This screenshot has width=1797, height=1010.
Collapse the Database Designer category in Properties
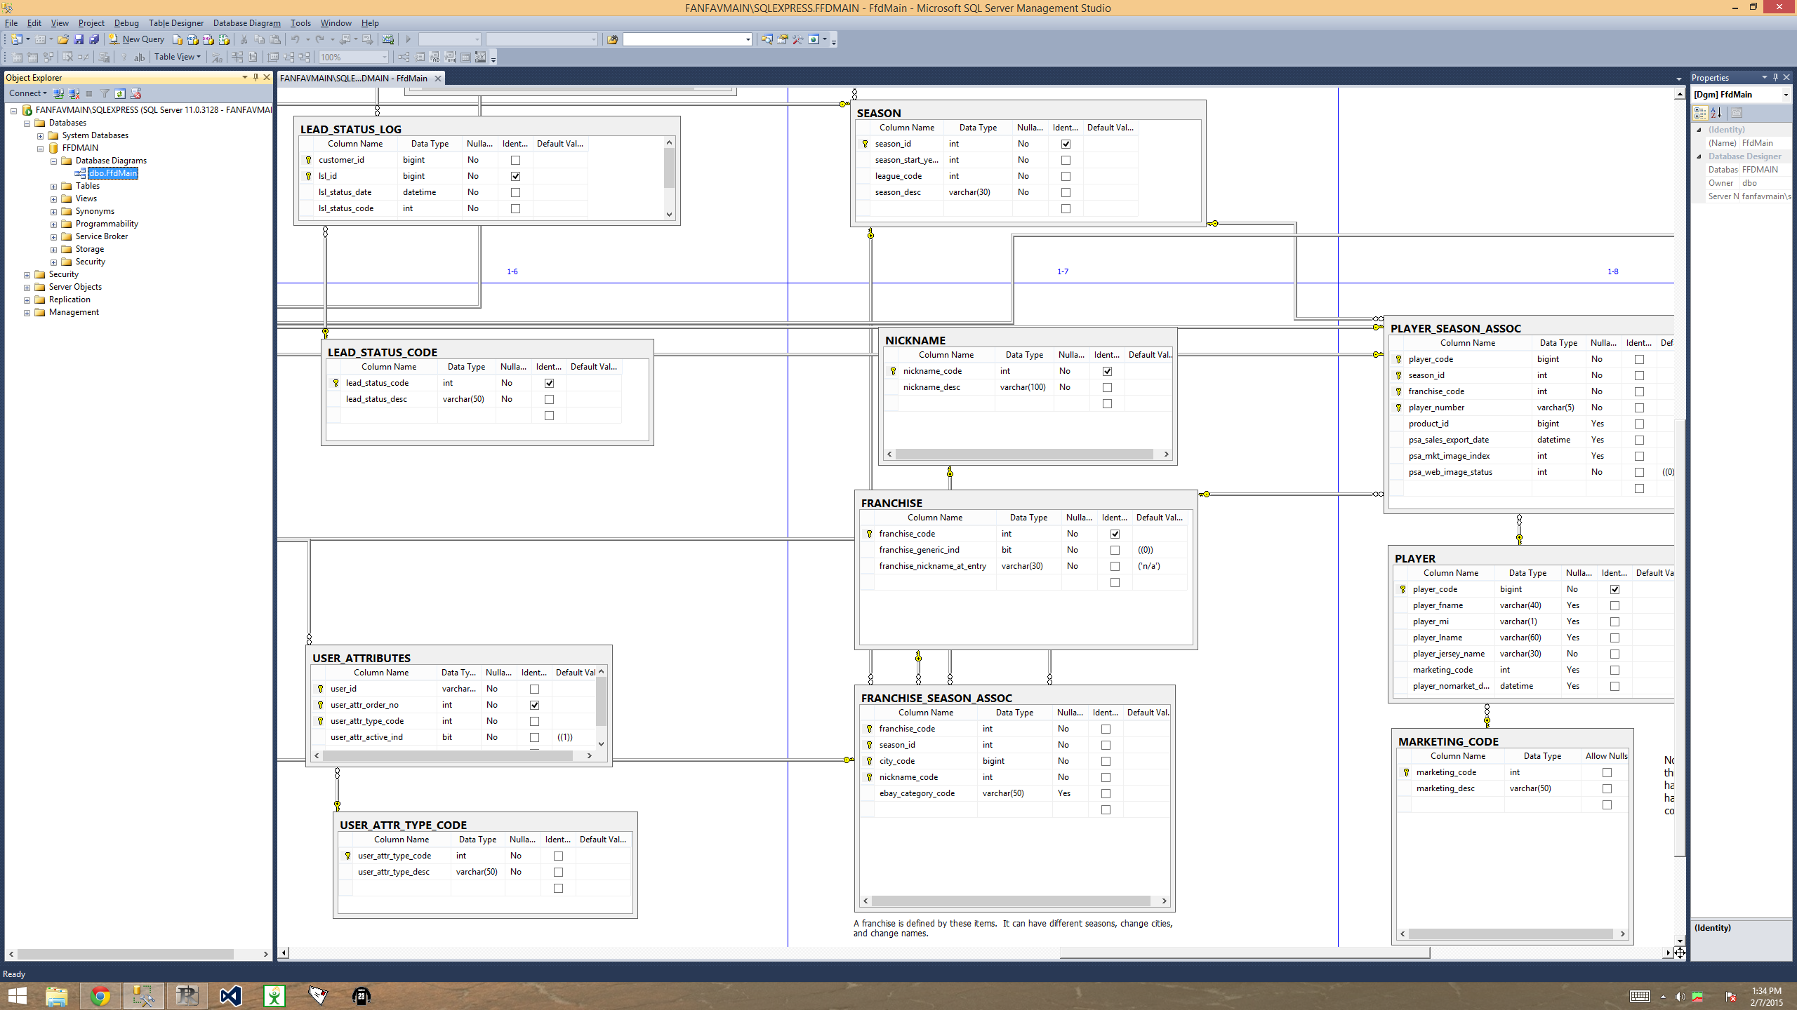(x=1699, y=156)
